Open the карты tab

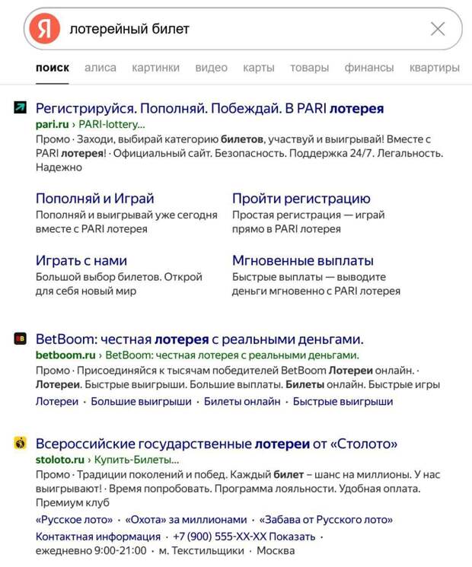tap(259, 68)
